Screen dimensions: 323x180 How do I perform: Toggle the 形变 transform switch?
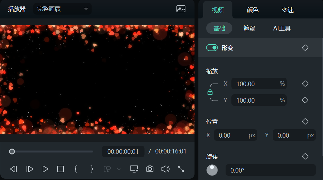click(212, 48)
